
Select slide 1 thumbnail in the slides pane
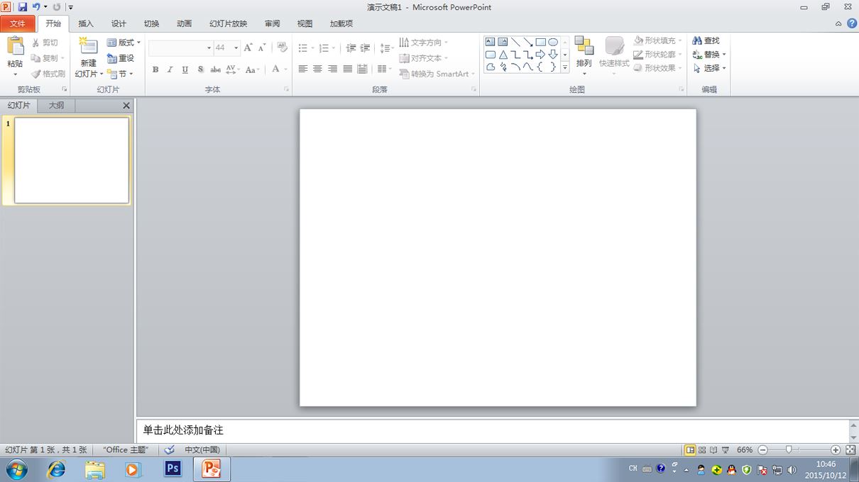click(72, 160)
